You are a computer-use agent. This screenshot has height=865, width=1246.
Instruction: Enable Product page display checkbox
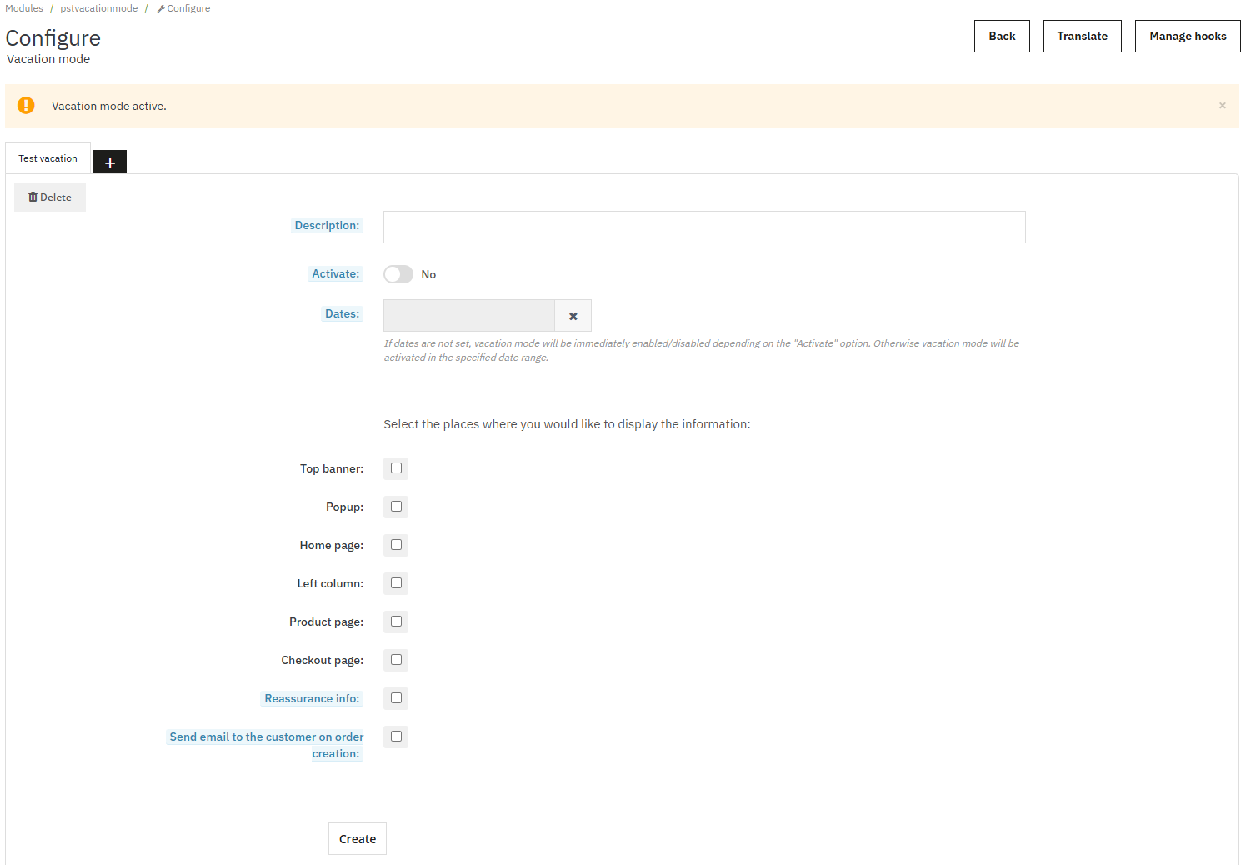point(396,622)
